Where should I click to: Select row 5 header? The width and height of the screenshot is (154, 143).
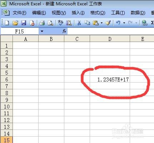point(6,73)
